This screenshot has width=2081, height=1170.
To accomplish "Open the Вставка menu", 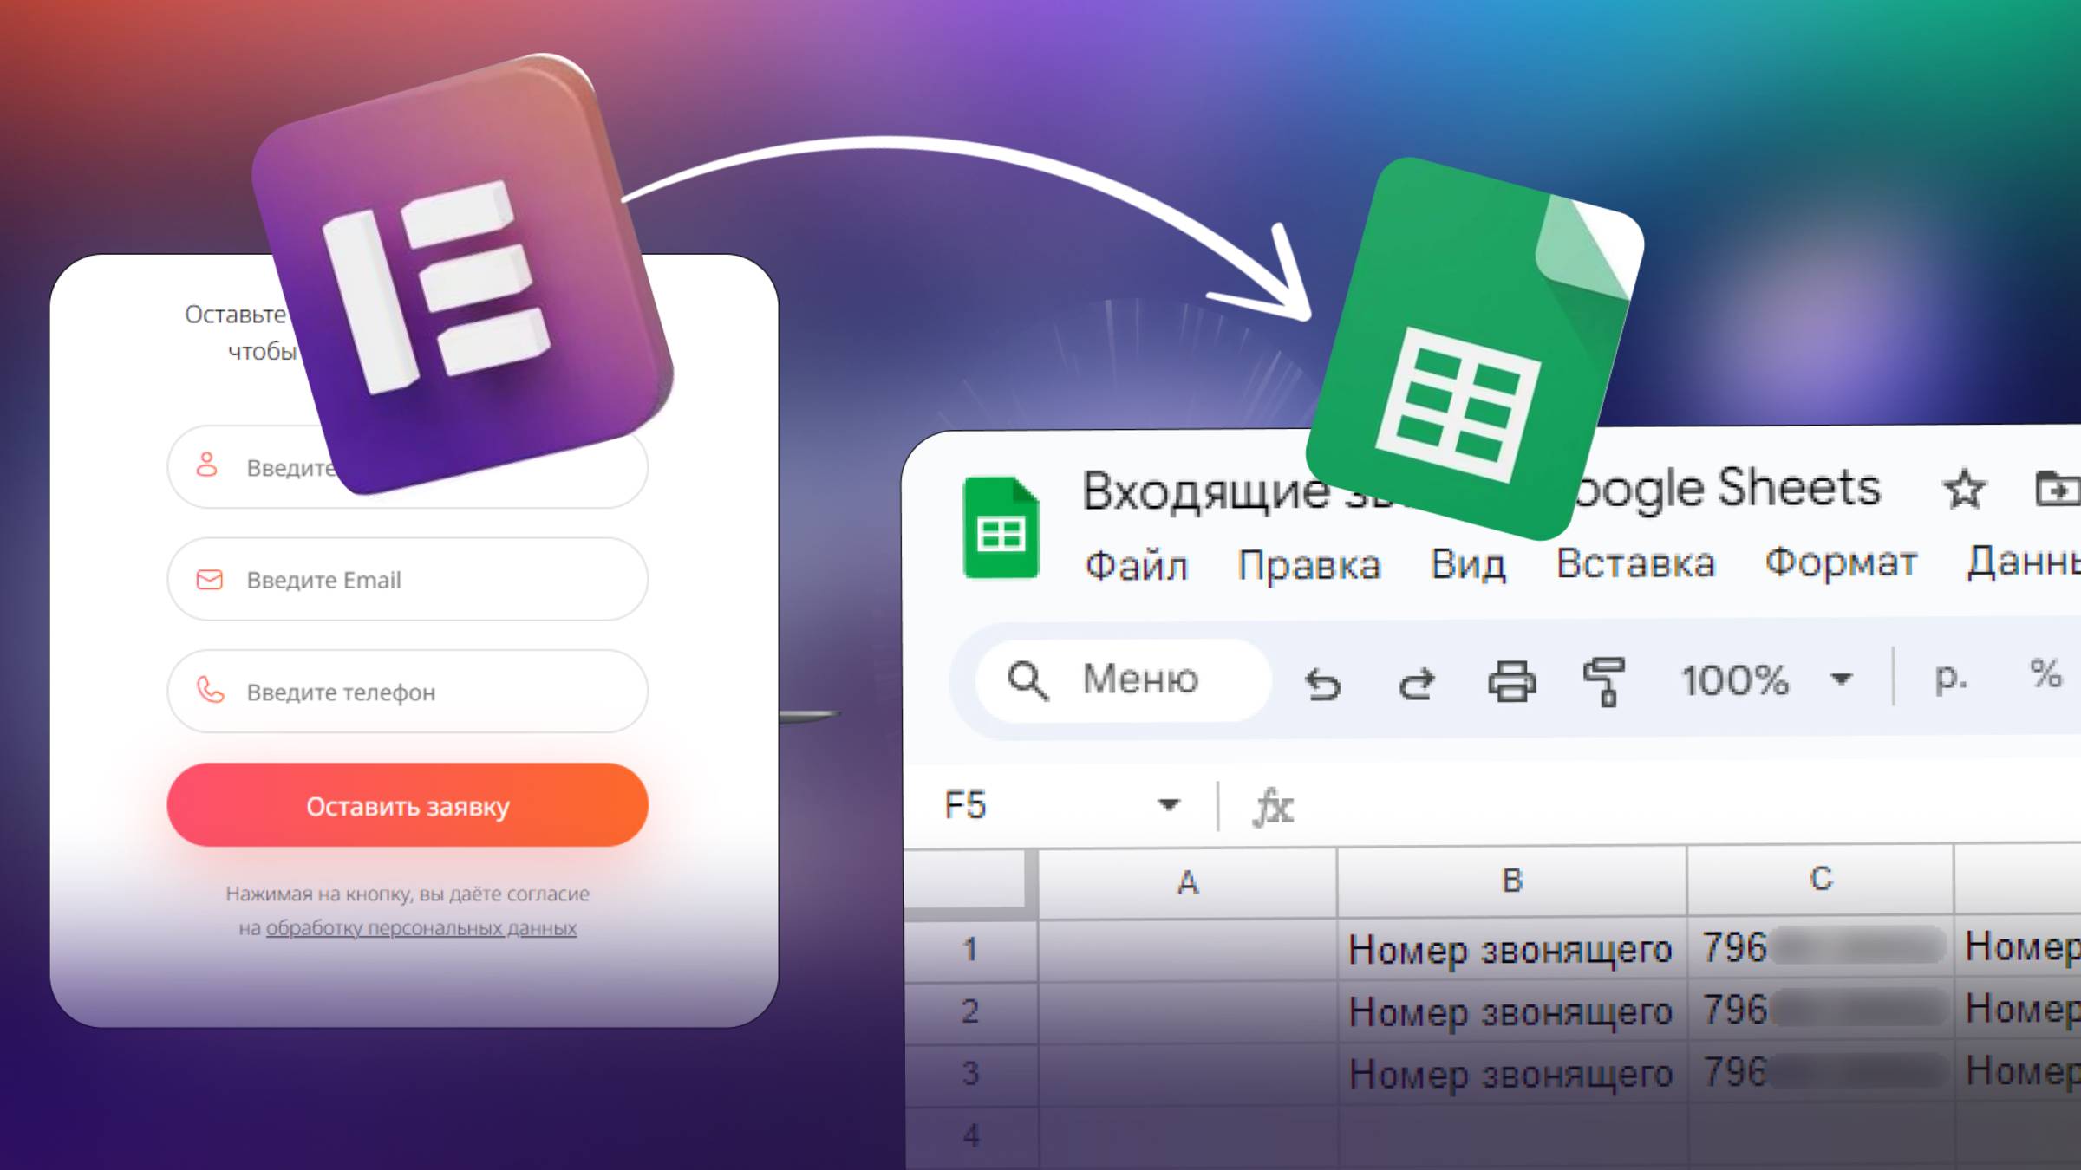I will coord(1634,563).
